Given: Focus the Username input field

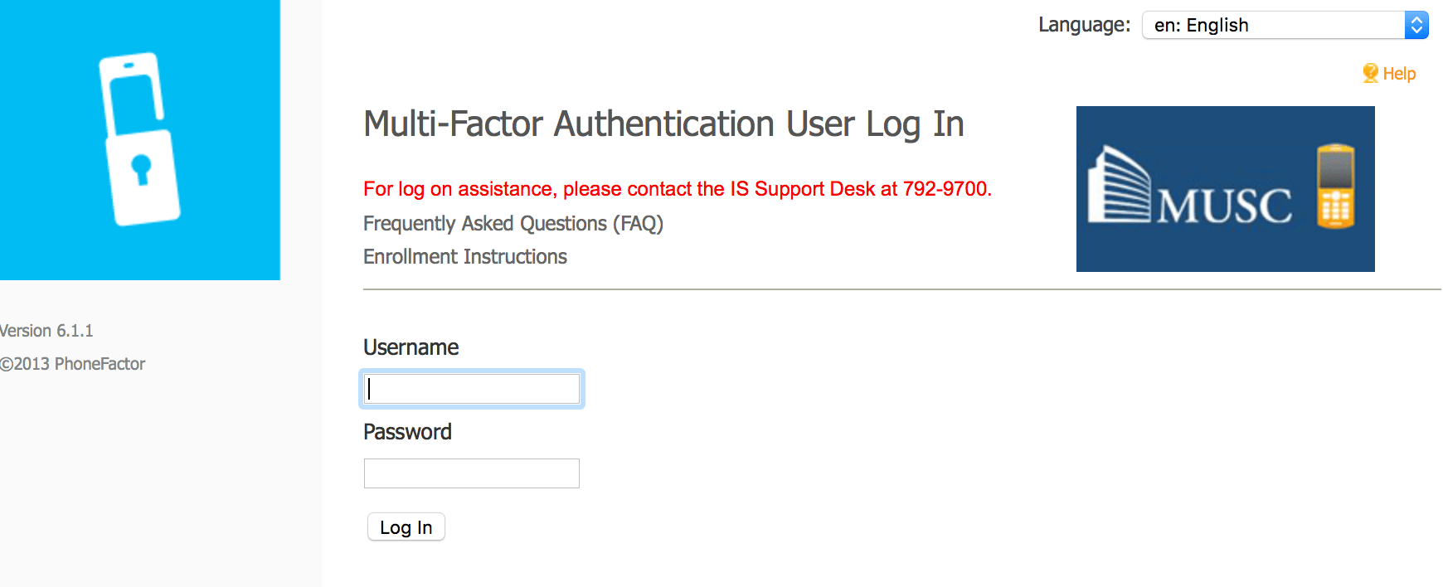Looking at the screenshot, I should 472,389.
